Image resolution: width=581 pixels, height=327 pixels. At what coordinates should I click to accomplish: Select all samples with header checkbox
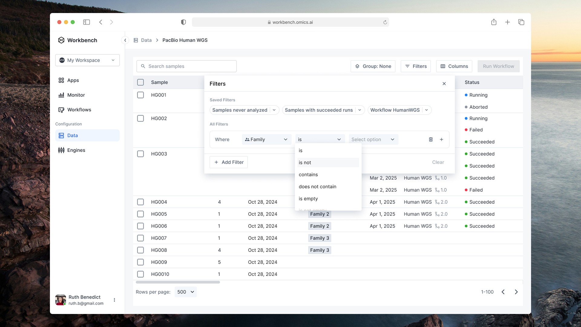coord(140,82)
